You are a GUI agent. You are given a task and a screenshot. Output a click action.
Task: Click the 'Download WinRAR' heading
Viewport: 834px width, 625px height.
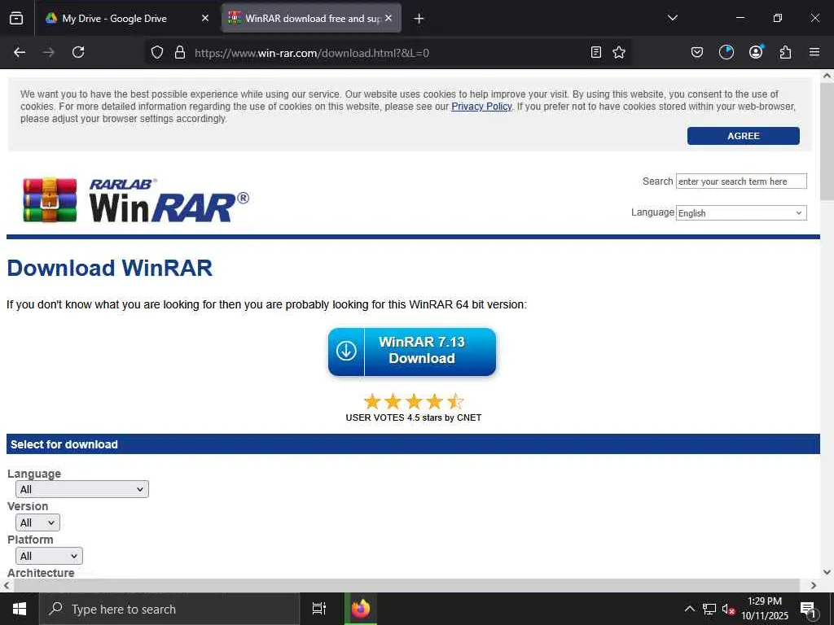point(110,268)
